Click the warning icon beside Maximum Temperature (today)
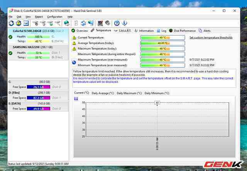 coord(74,49)
